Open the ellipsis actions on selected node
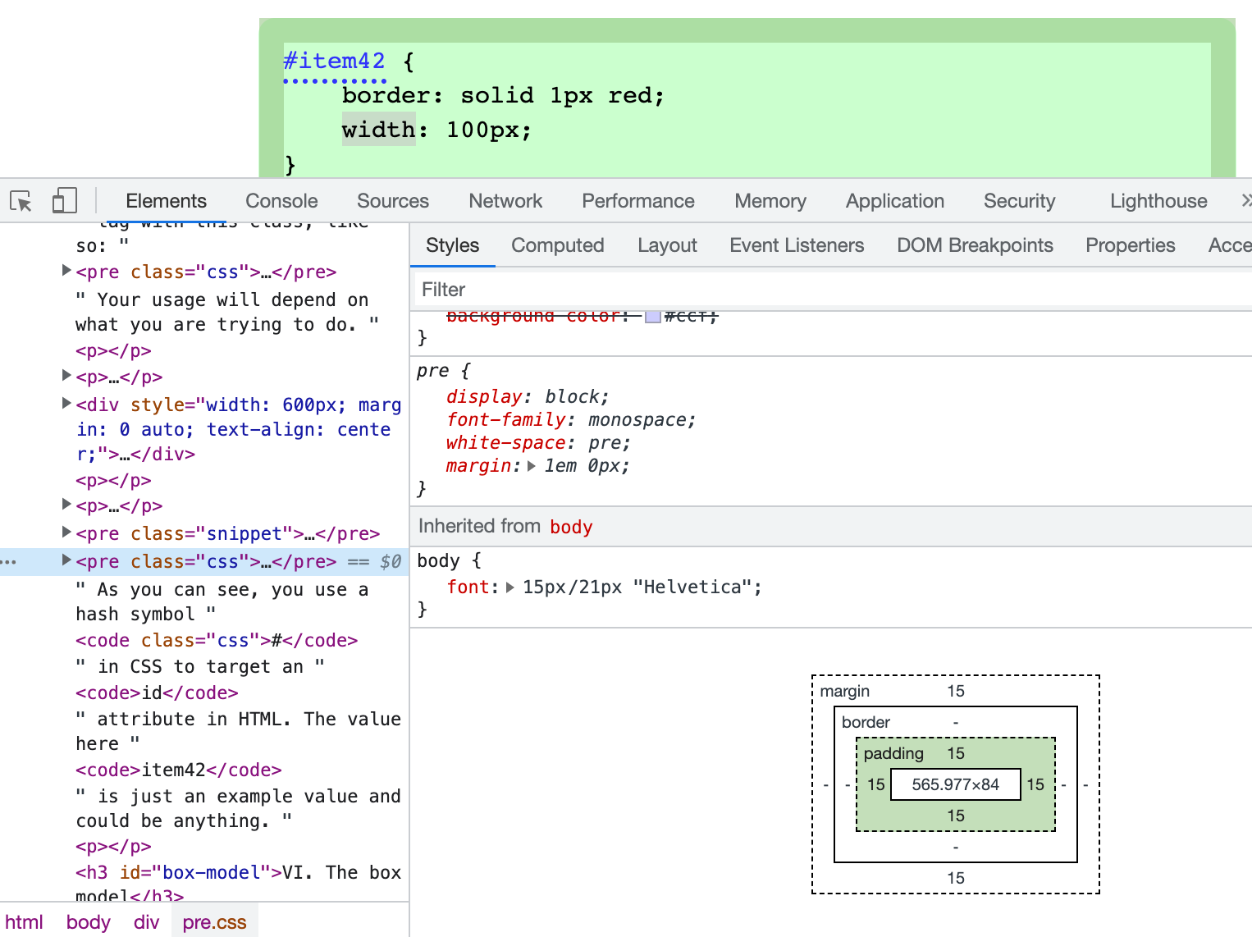1252x937 pixels. pyautogui.click(x=9, y=562)
